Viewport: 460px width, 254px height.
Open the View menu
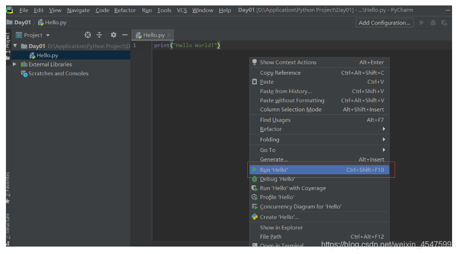pyautogui.click(x=55, y=10)
